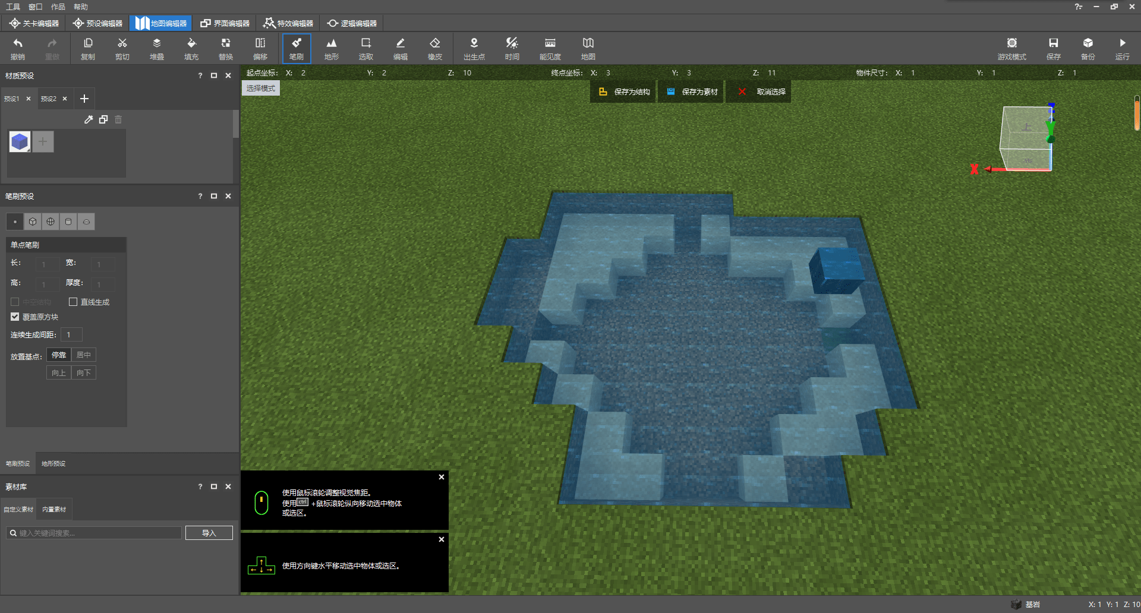Open help for the 笔刷预设 panel

pyautogui.click(x=200, y=196)
